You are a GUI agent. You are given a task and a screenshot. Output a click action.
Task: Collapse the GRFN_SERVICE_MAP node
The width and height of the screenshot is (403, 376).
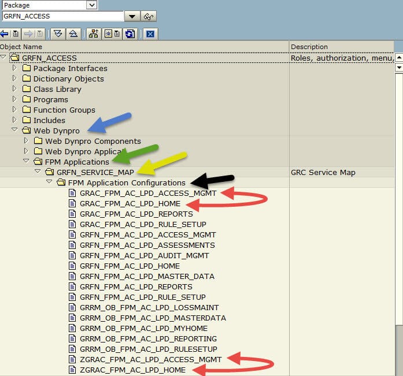(x=38, y=172)
